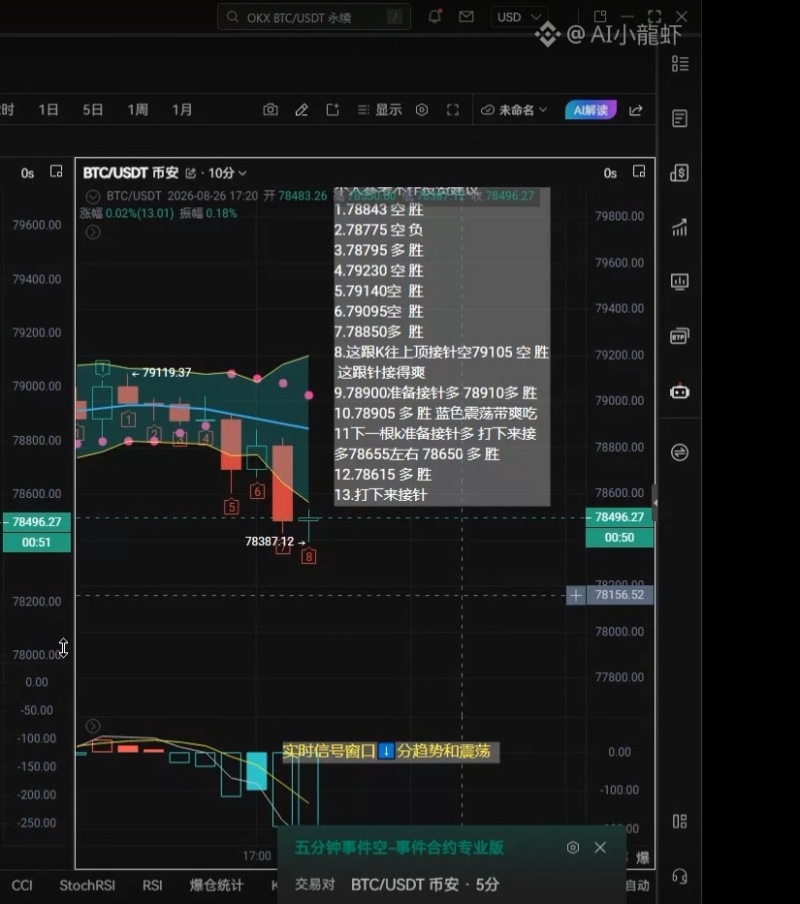Image resolution: width=800 pixels, height=904 pixels.
Task: Collapse the right sidebar handle arrow
Action: [x=655, y=503]
